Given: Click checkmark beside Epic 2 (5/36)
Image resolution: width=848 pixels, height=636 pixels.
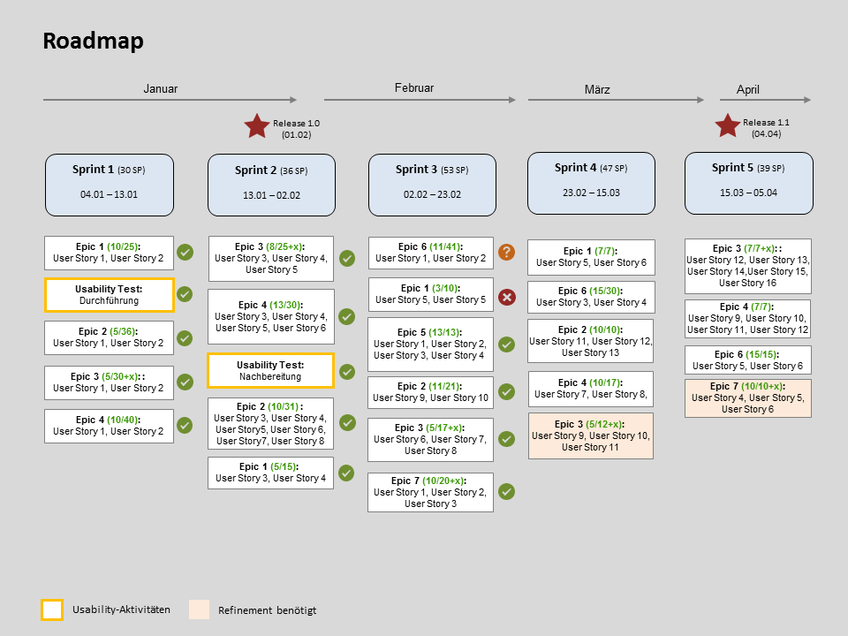Looking at the screenshot, I should click(x=185, y=338).
